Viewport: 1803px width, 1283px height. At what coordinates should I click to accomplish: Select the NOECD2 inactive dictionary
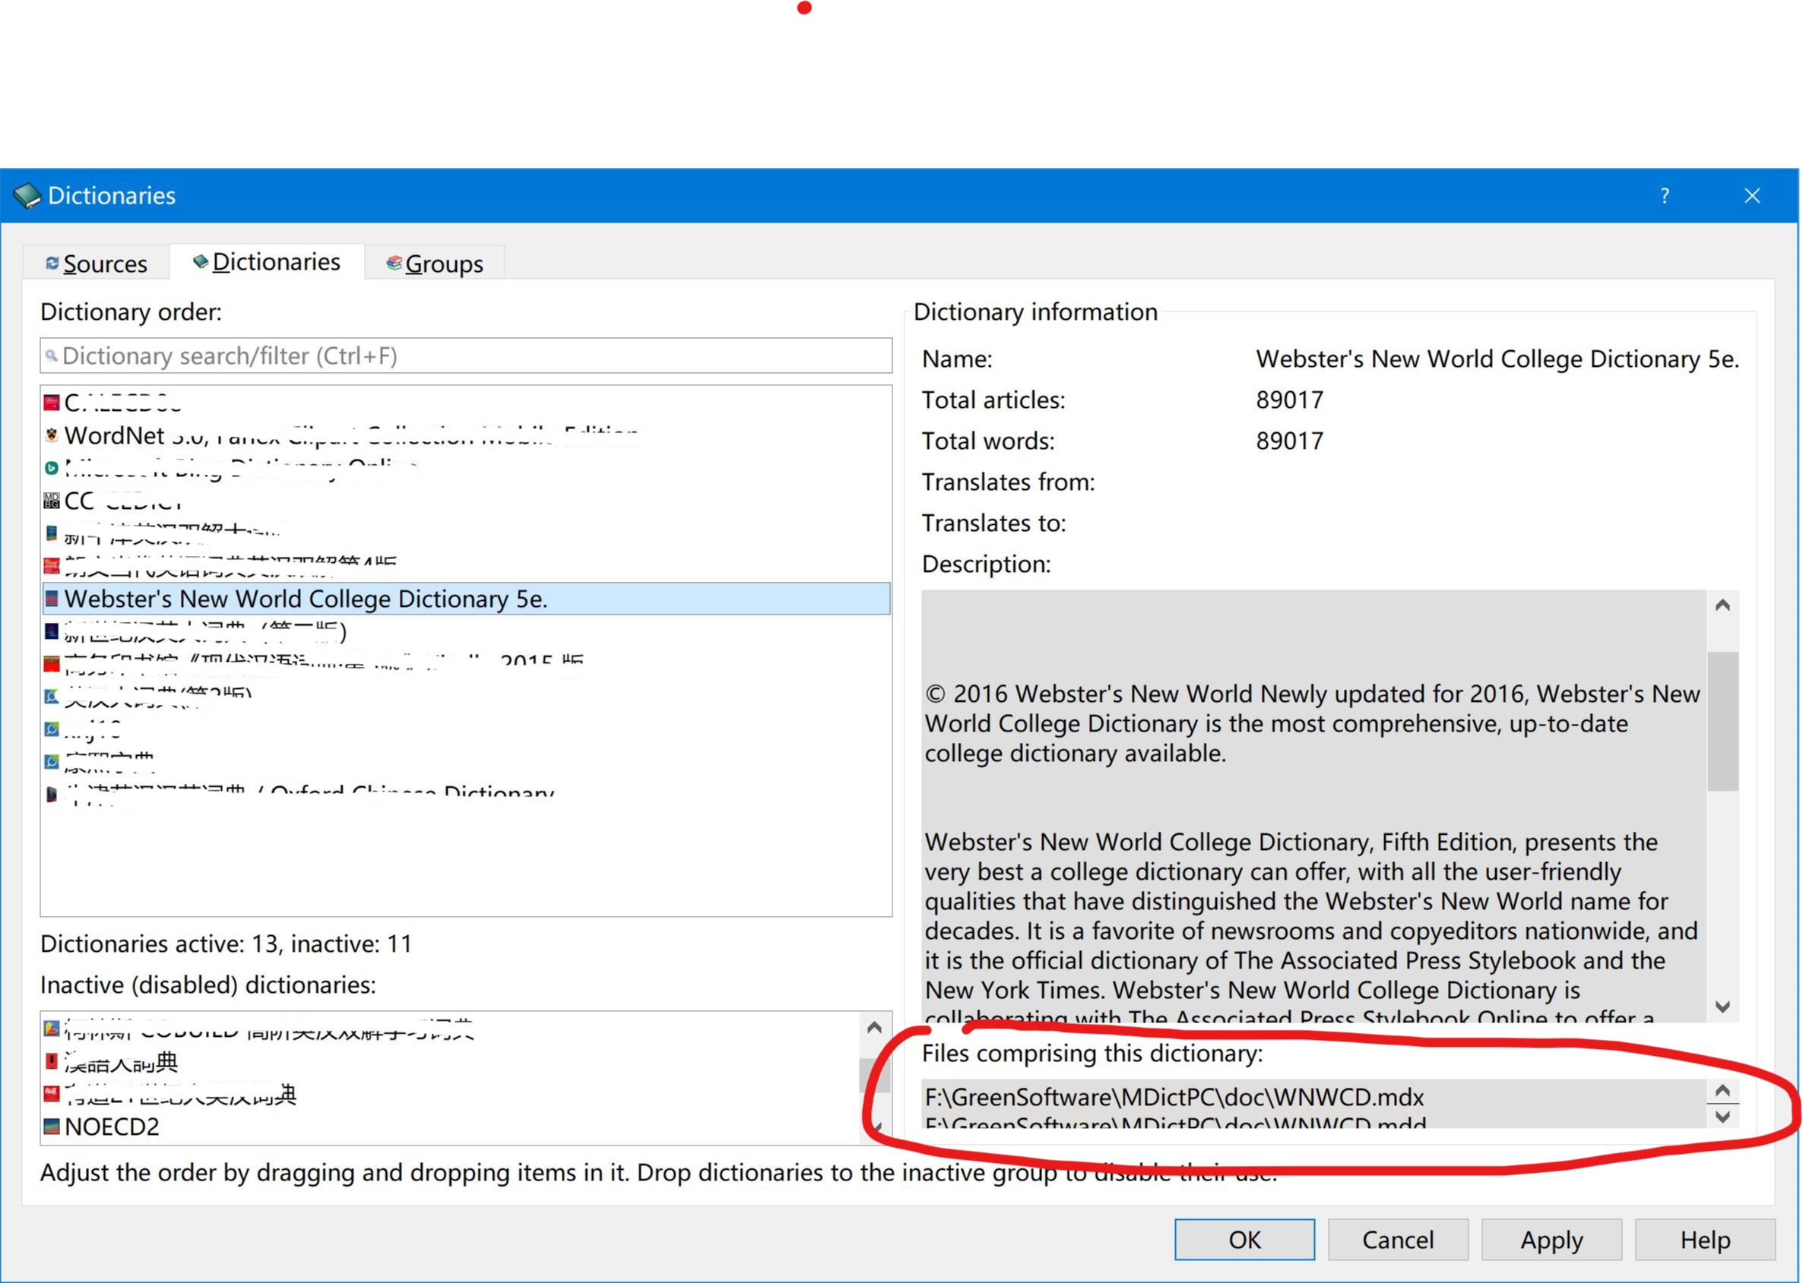pos(112,1127)
